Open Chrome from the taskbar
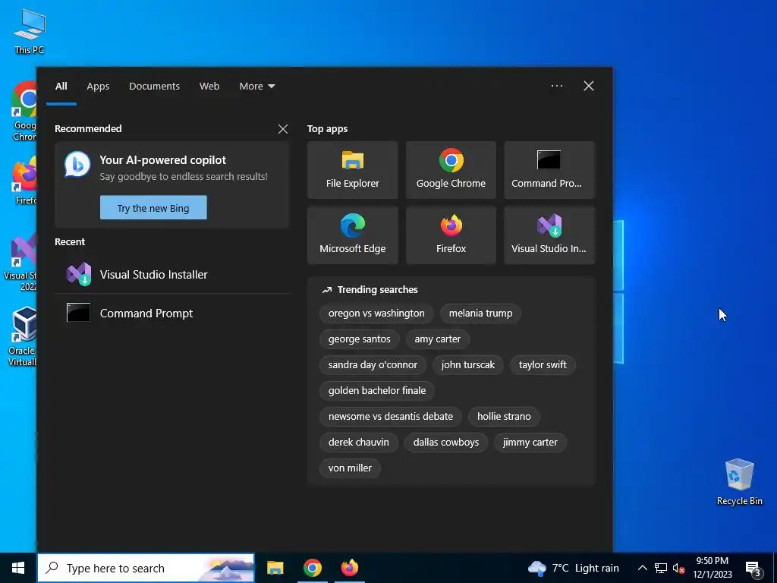This screenshot has width=777, height=583. pos(312,568)
